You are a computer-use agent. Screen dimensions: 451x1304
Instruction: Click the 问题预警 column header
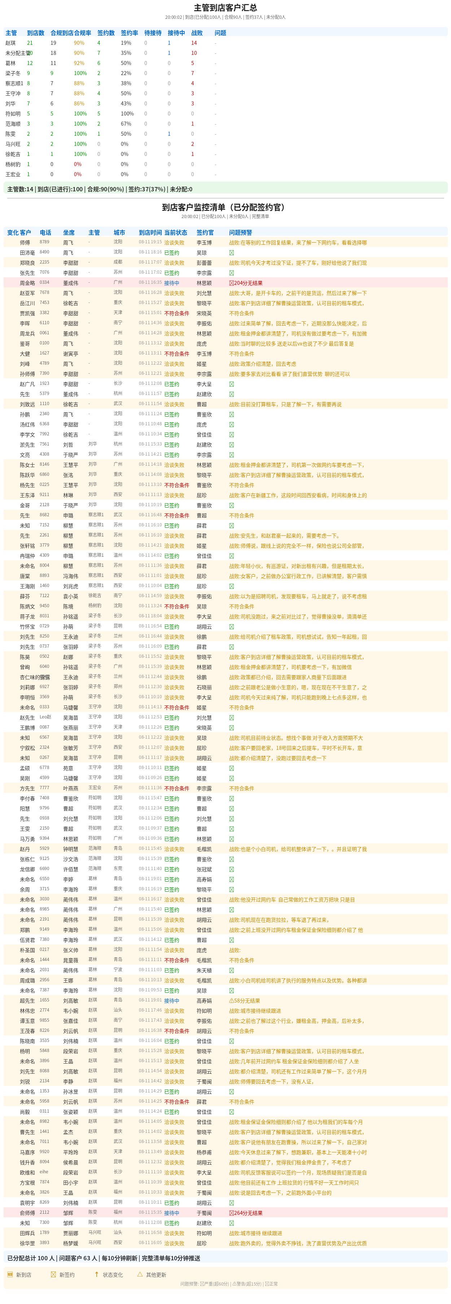tap(240, 233)
